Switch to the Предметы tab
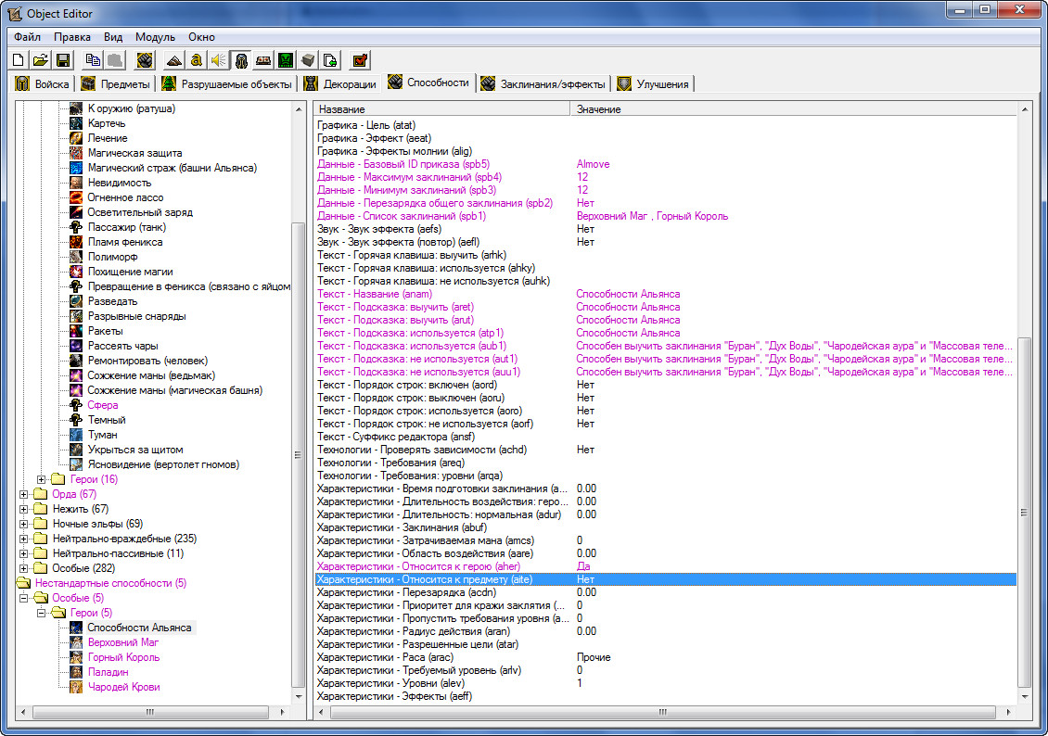The image size is (1048, 736). click(116, 84)
